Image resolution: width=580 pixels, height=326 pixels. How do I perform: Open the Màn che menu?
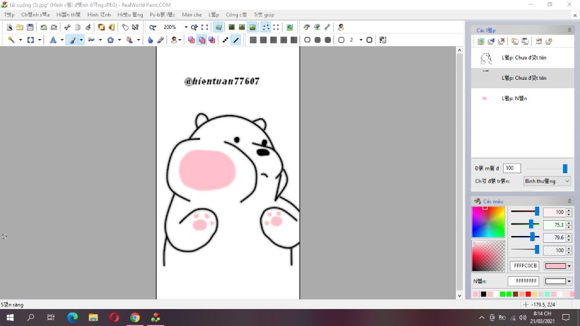[x=191, y=15]
